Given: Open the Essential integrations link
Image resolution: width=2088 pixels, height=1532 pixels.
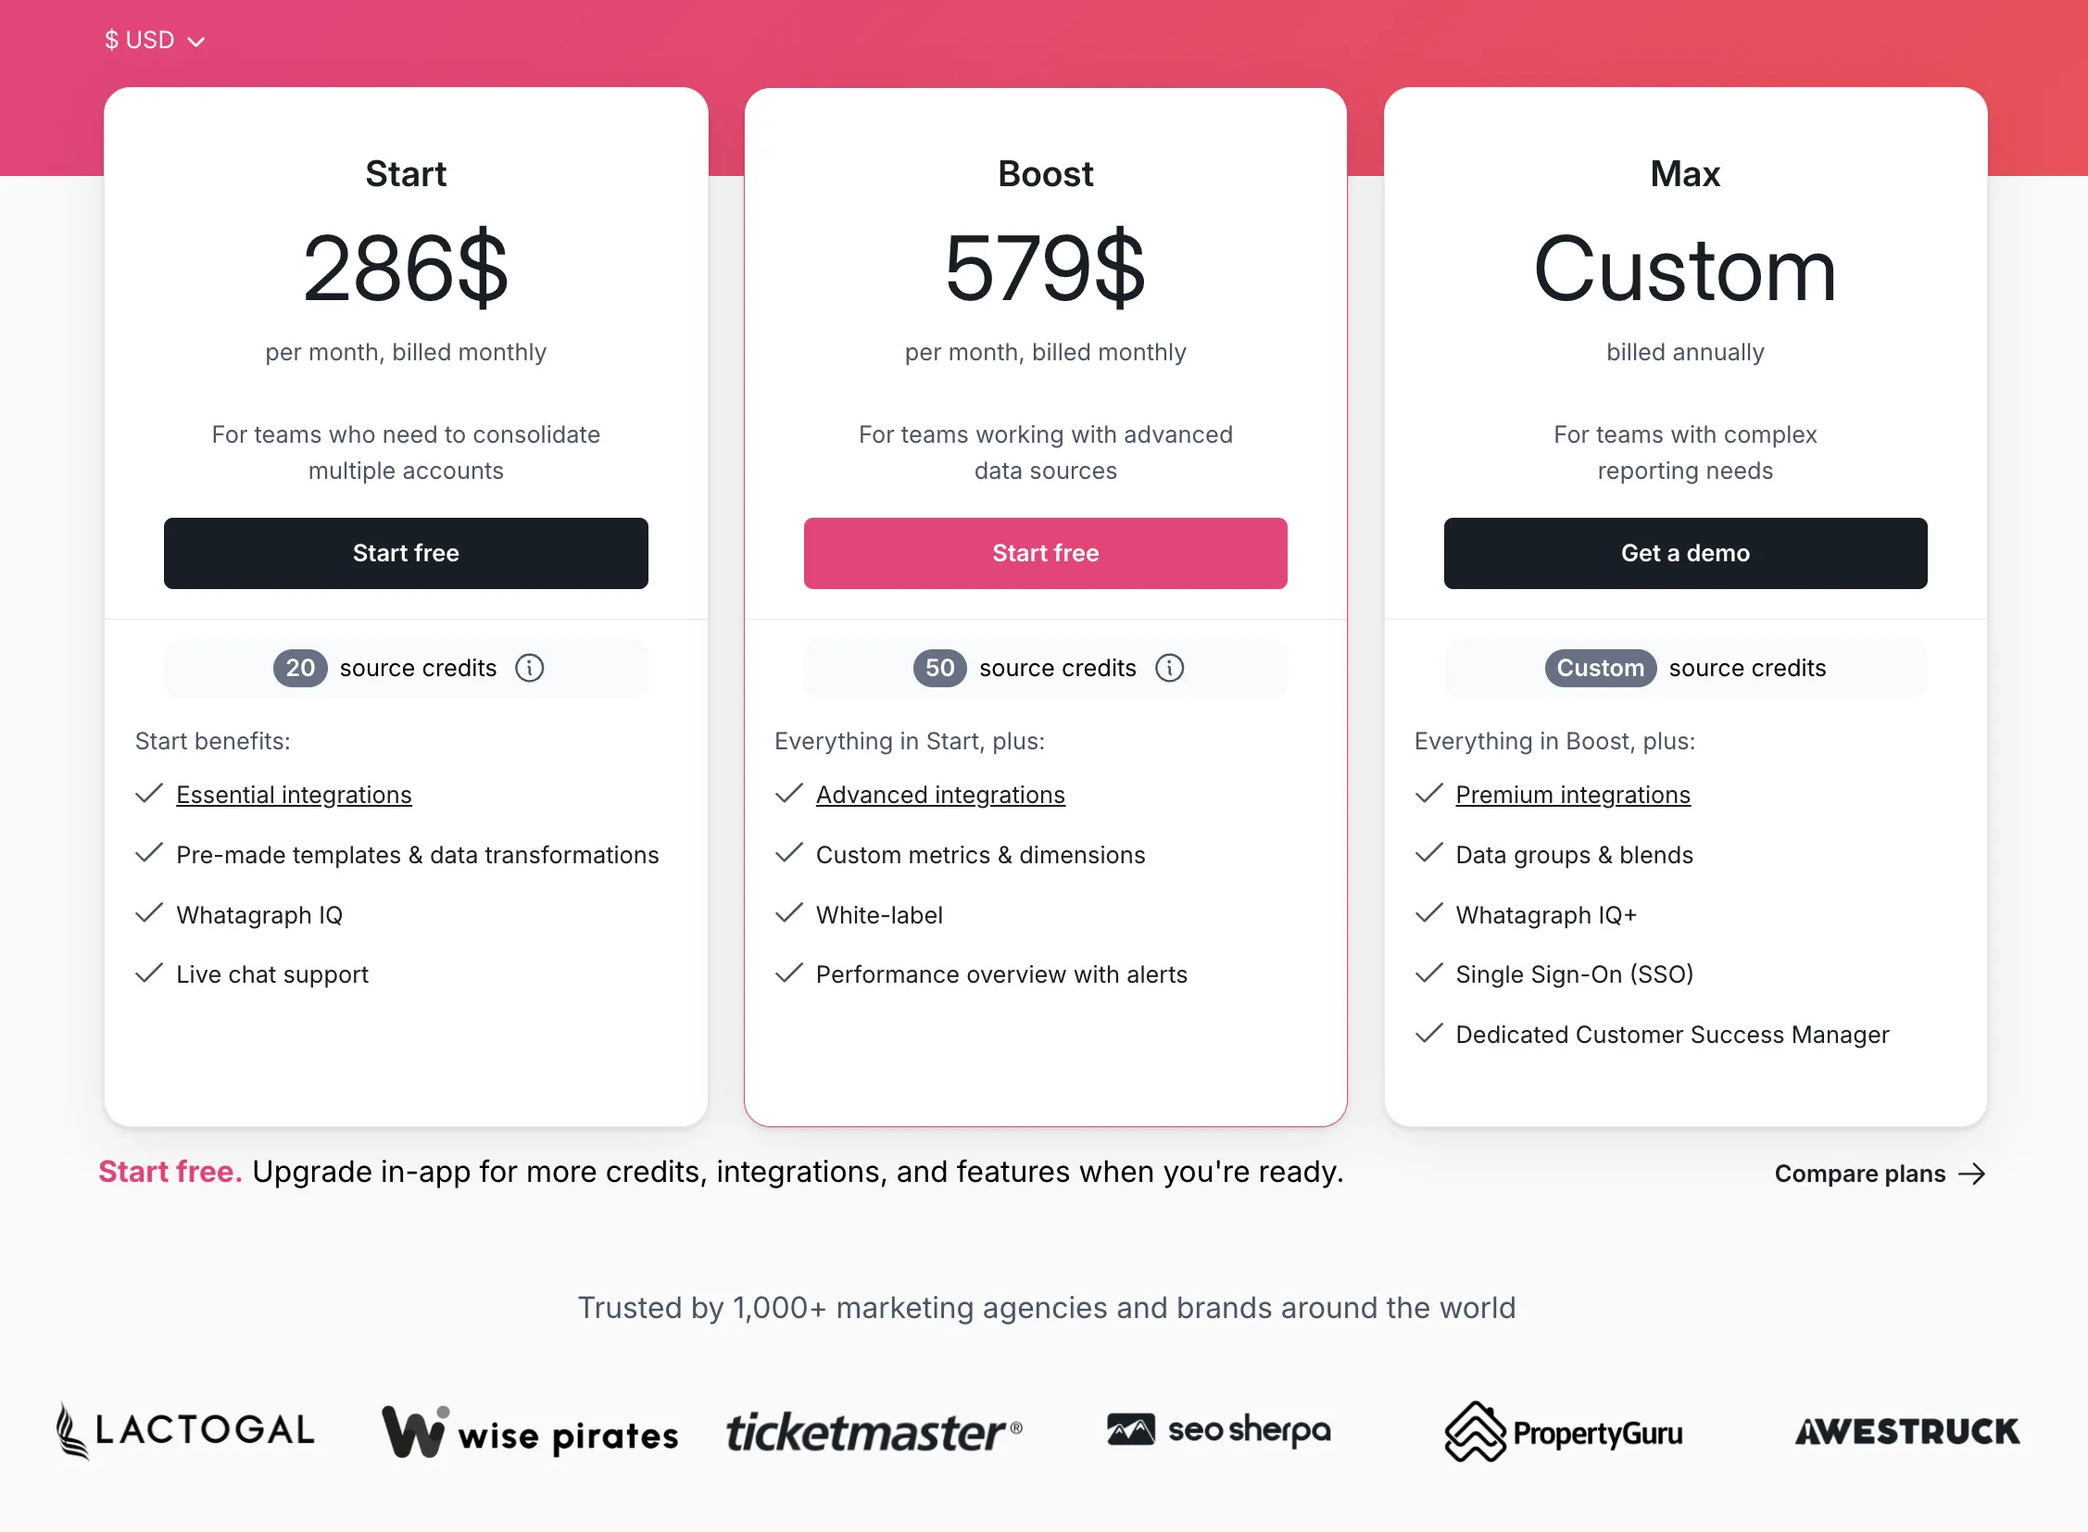Looking at the screenshot, I should [293, 794].
